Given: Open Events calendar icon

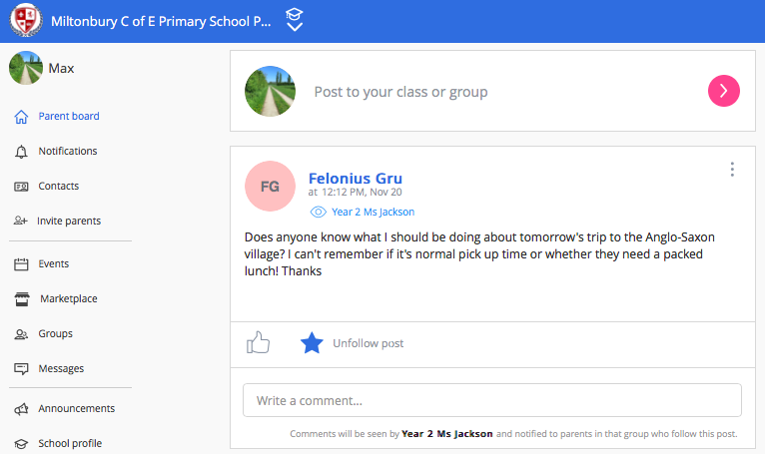Looking at the screenshot, I should click(x=21, y=264).
